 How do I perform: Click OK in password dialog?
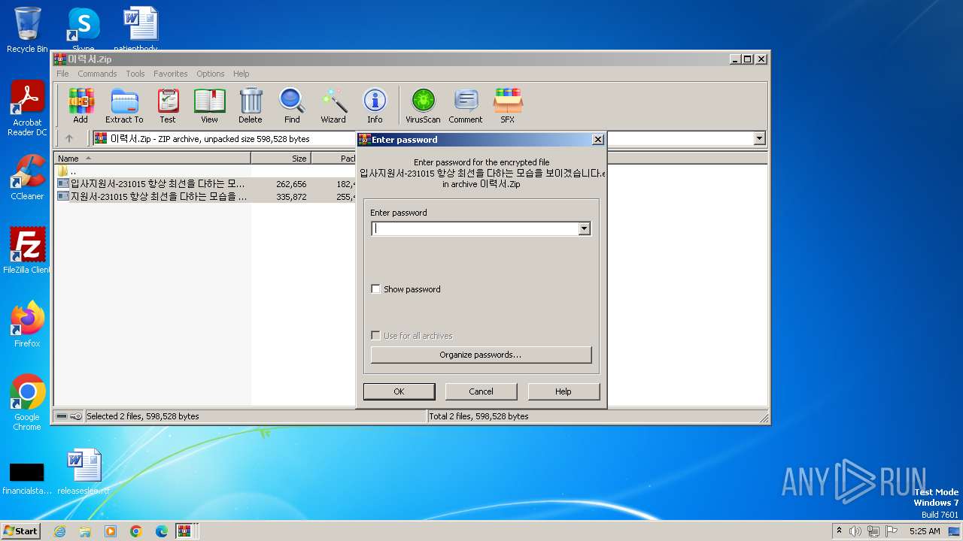point(399,391)
